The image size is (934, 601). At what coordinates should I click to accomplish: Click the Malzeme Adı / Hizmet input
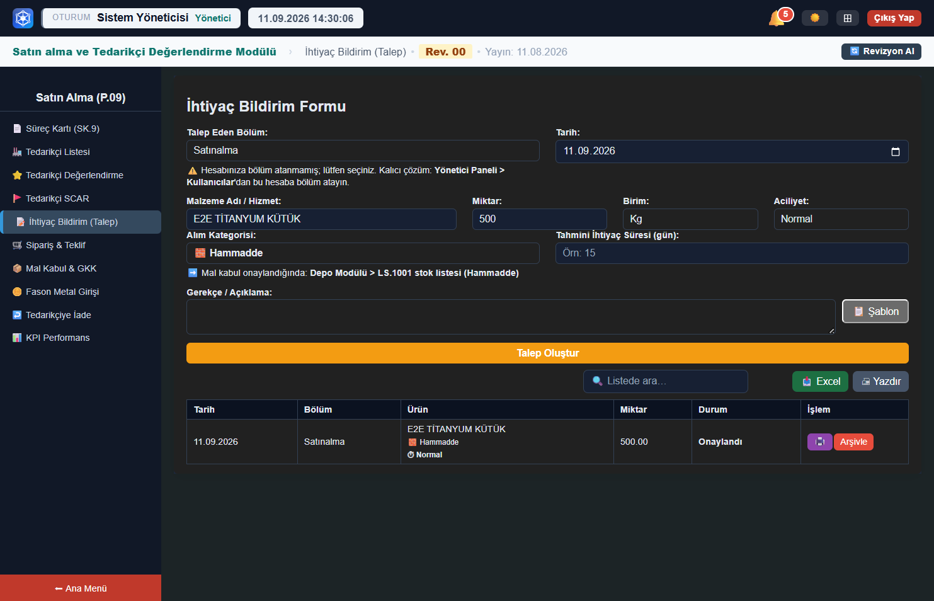tap(321, 219)
